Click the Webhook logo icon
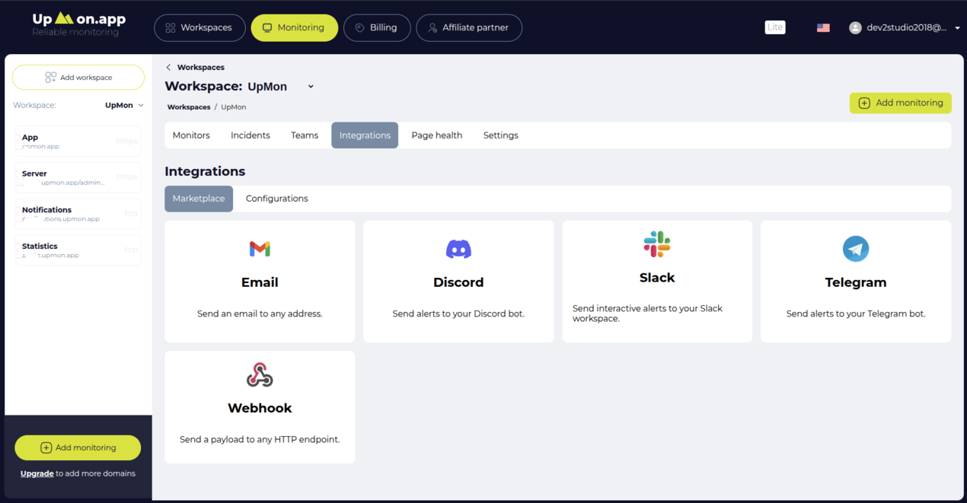Image resolution: width=967 pixels, height=503 pixels. coord(260,375)
